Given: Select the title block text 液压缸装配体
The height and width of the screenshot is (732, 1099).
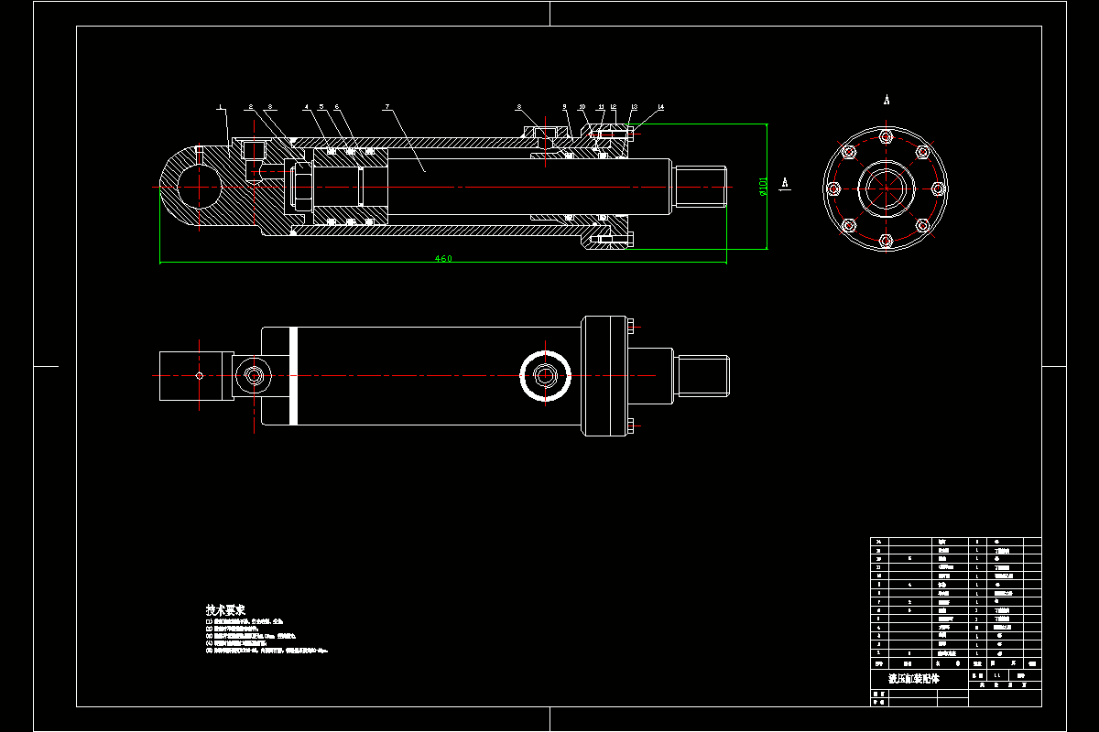Looking at the screenshot, I should [x=914, y=680].
